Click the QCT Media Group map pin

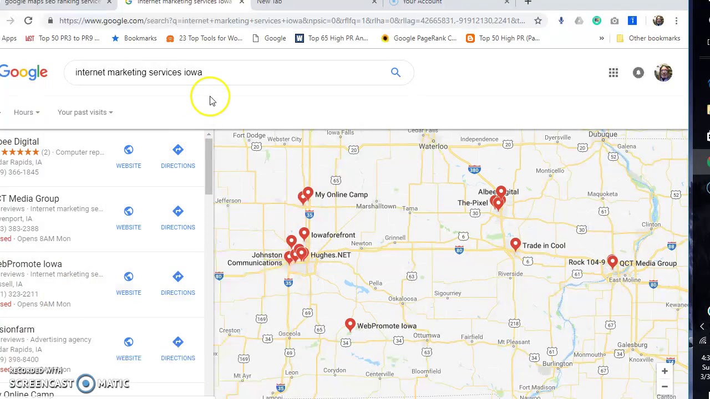click(x=612, y=262)
